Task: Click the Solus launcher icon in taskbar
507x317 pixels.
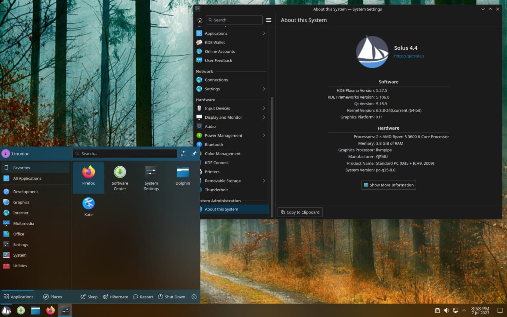Action: pos(6,310)
